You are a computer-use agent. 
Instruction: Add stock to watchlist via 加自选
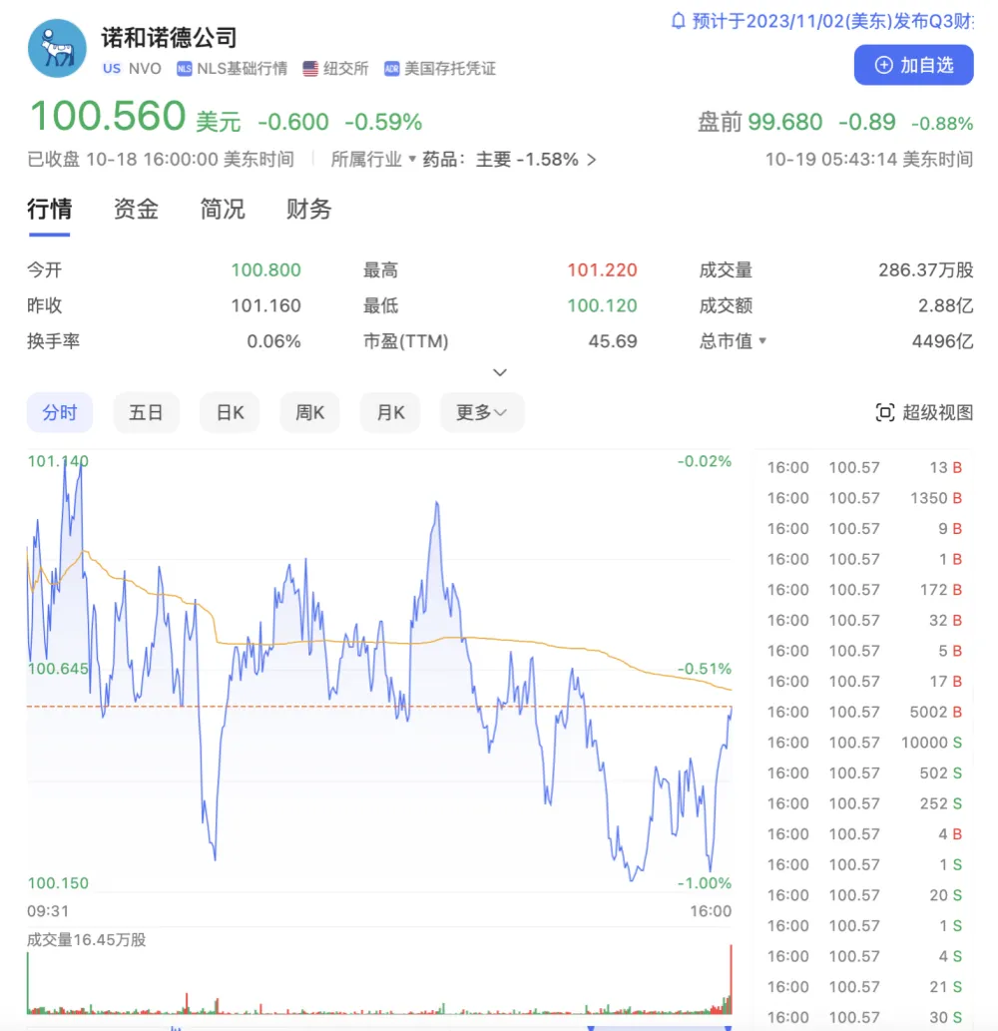pyautogui.click(x=913, y=66)
